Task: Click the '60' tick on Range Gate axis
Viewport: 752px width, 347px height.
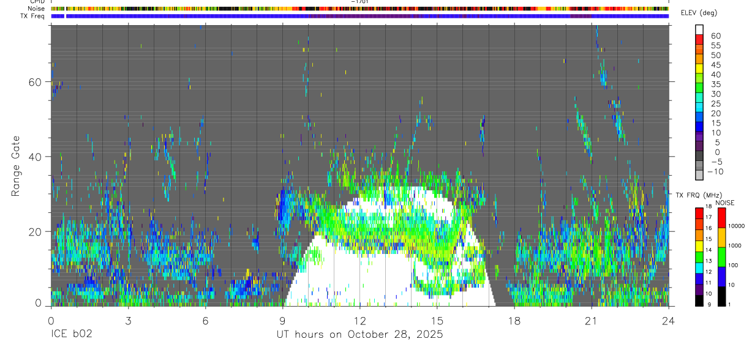Action: [36, 82]
